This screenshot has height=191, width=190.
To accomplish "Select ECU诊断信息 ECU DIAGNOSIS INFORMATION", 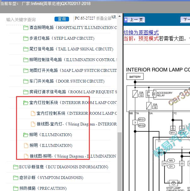I will click(x=64, y=167).
